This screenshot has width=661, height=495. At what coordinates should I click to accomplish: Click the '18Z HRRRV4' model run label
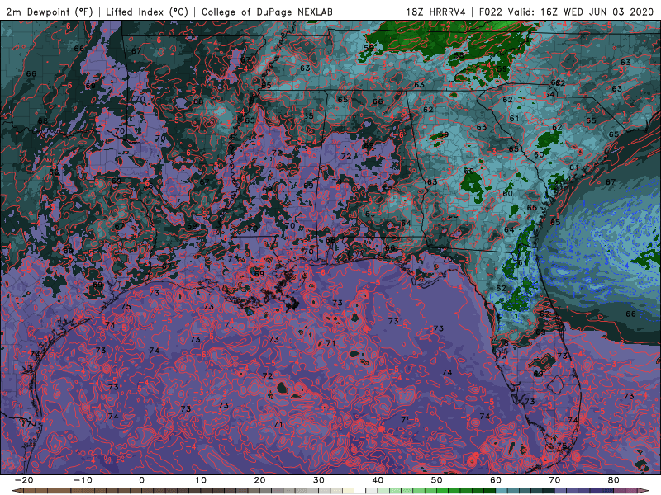(x=435, y=12)
